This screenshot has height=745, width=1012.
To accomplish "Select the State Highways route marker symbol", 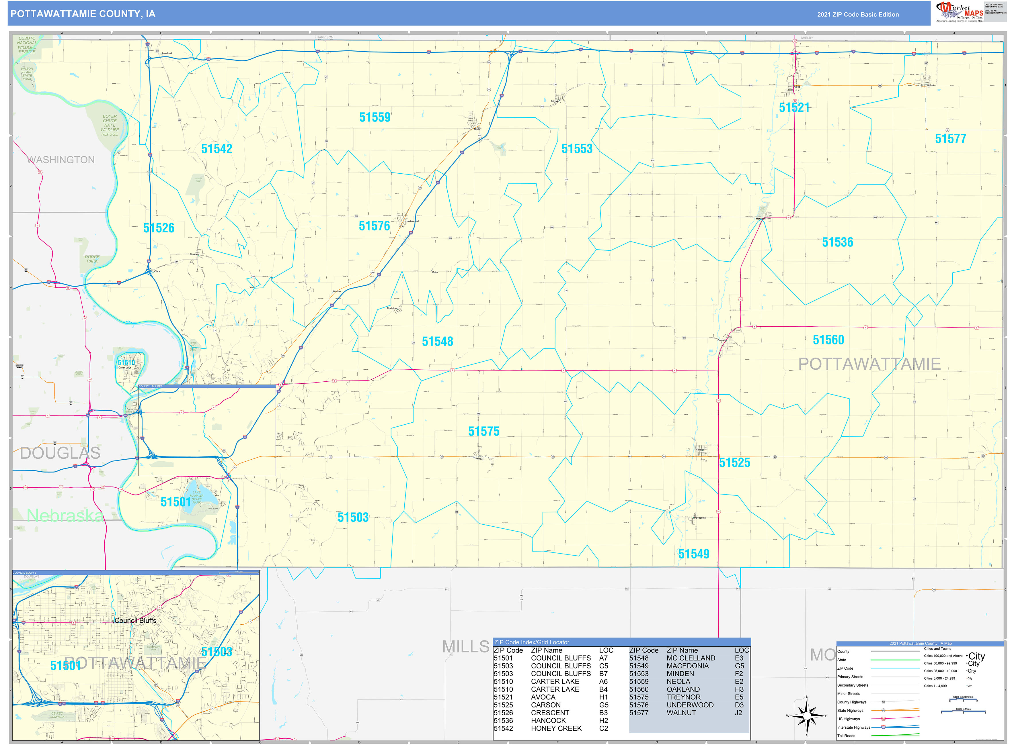I will pyautogui.click(x=883, y=710).
